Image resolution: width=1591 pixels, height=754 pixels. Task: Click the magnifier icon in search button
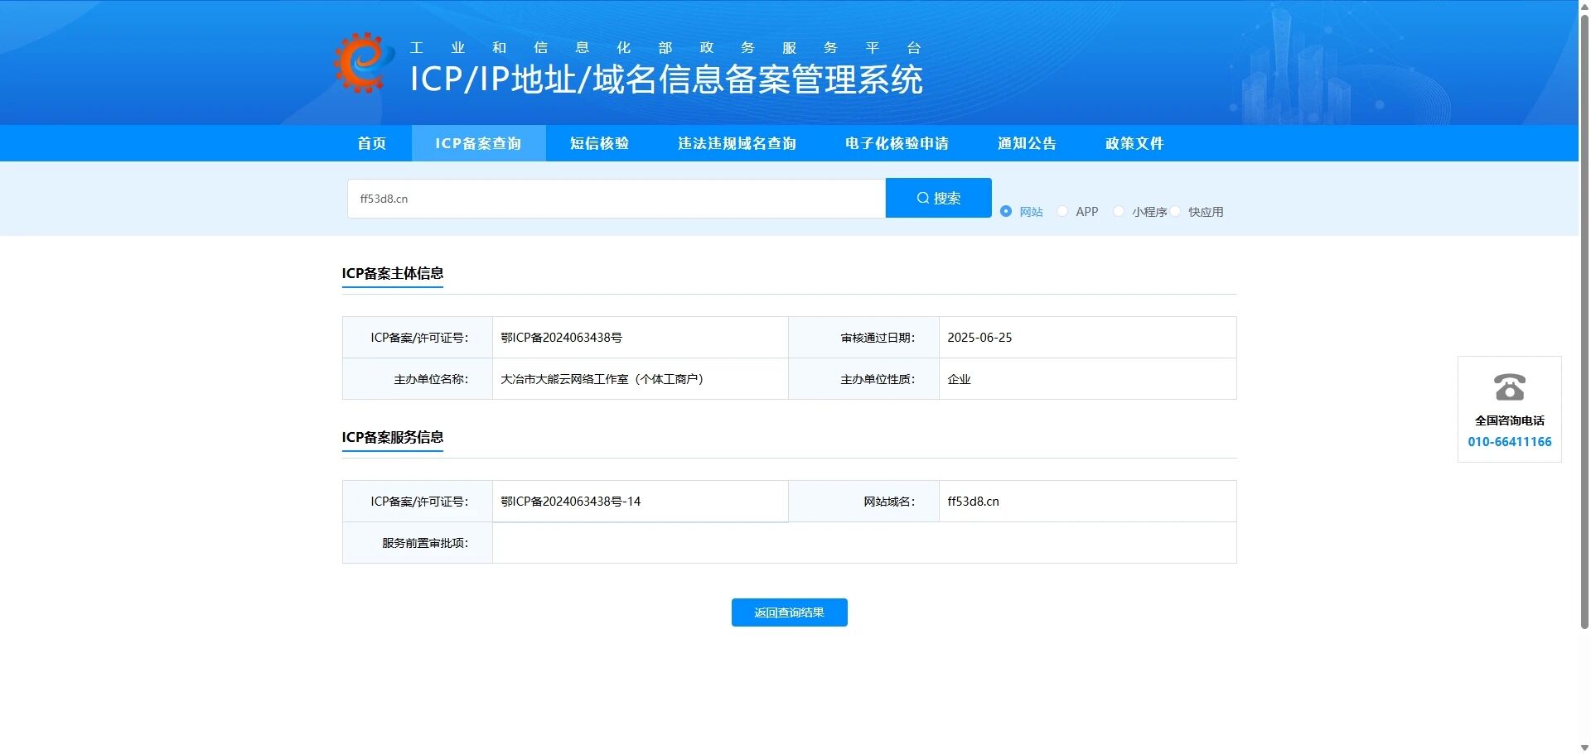tap(922, 198)
